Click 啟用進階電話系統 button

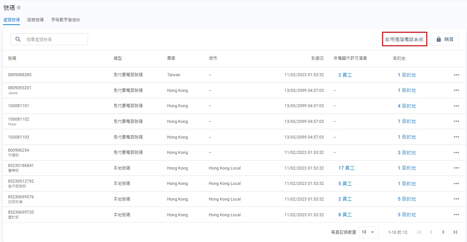[x=404, y=39]
